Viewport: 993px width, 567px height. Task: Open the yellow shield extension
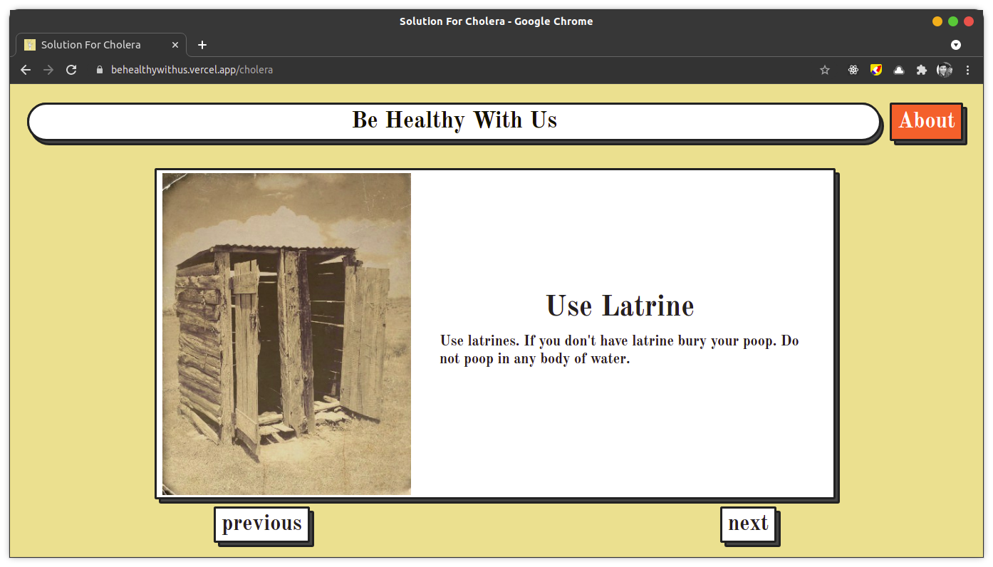(876, 70)
